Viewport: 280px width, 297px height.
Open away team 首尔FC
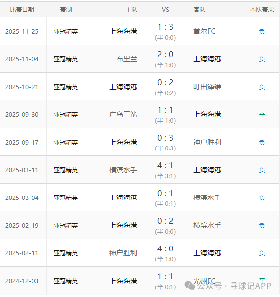coord(204,31)
